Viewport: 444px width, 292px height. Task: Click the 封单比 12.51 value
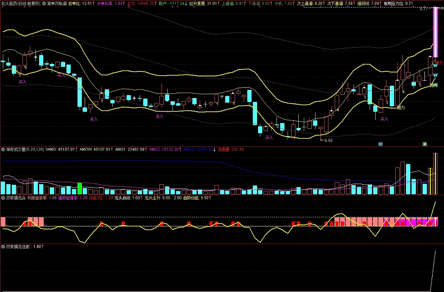click(81, 4)
